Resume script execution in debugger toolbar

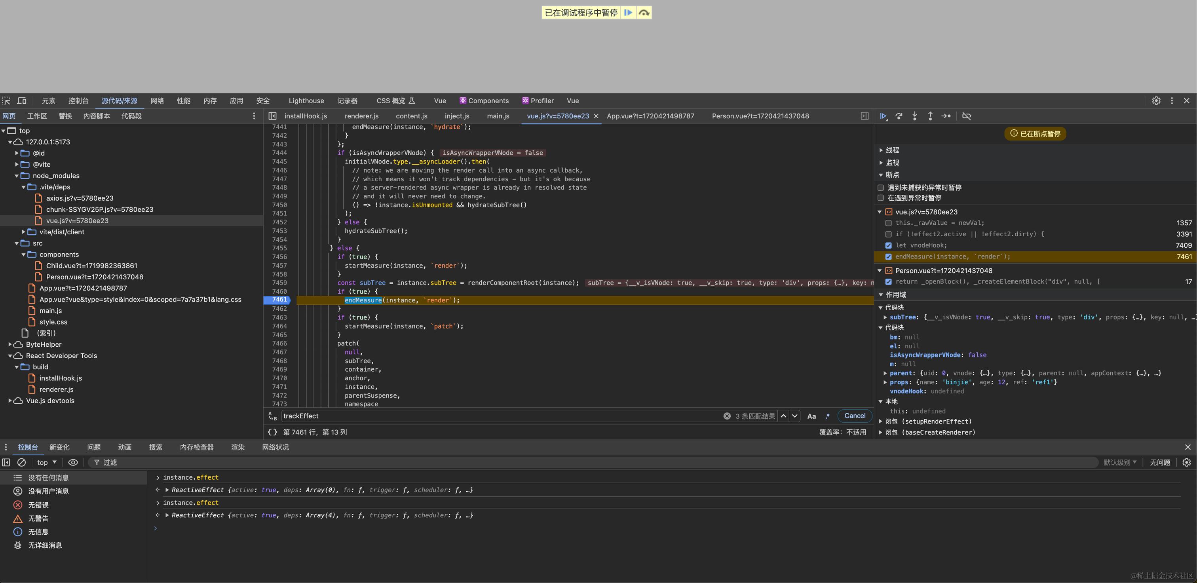click(883, 116)
